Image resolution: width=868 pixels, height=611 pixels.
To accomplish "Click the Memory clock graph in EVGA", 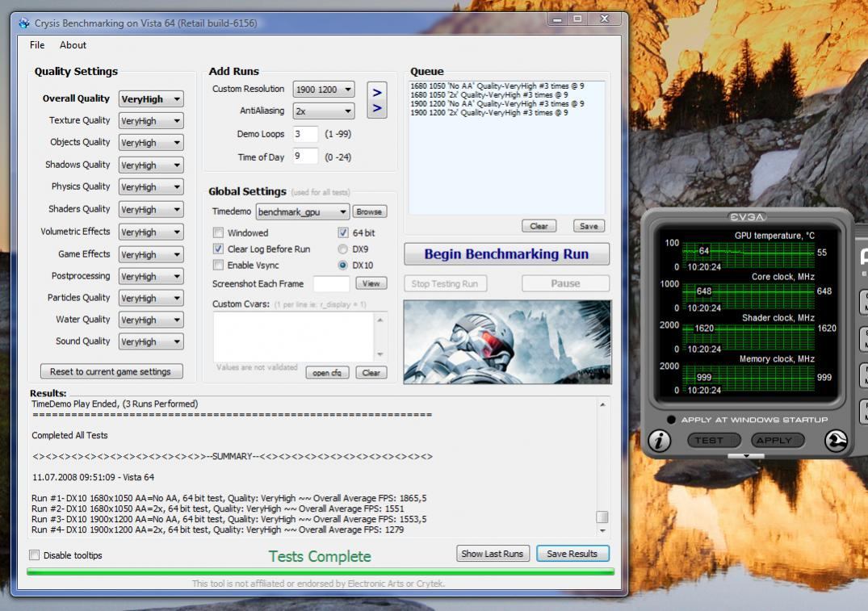I will (x=748, y=378).
